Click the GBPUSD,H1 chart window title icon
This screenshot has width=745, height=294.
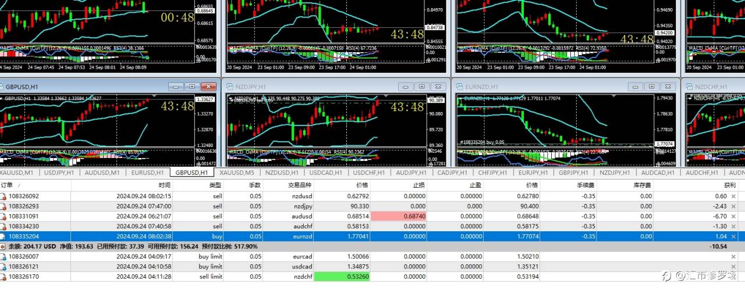pyautogui.click(x=2, y=87)
